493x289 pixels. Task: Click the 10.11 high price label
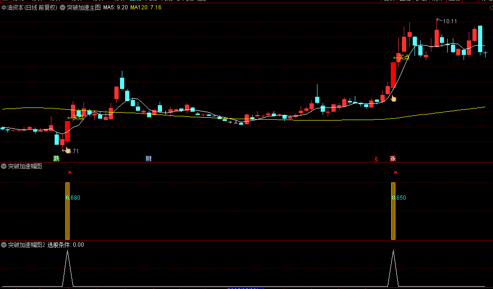pos(450,21)
